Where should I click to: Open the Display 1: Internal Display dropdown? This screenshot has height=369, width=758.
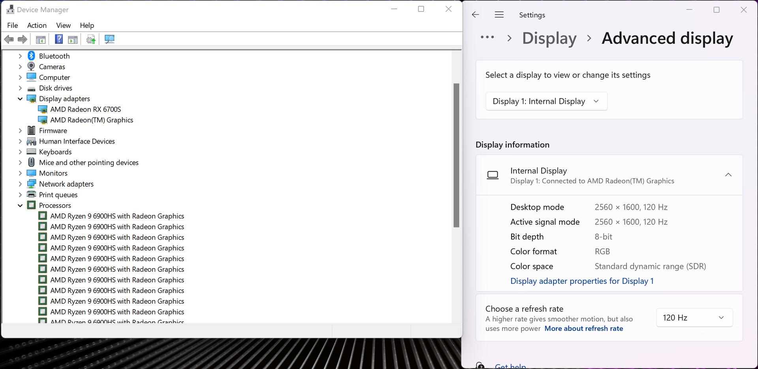tap(546, 101)
